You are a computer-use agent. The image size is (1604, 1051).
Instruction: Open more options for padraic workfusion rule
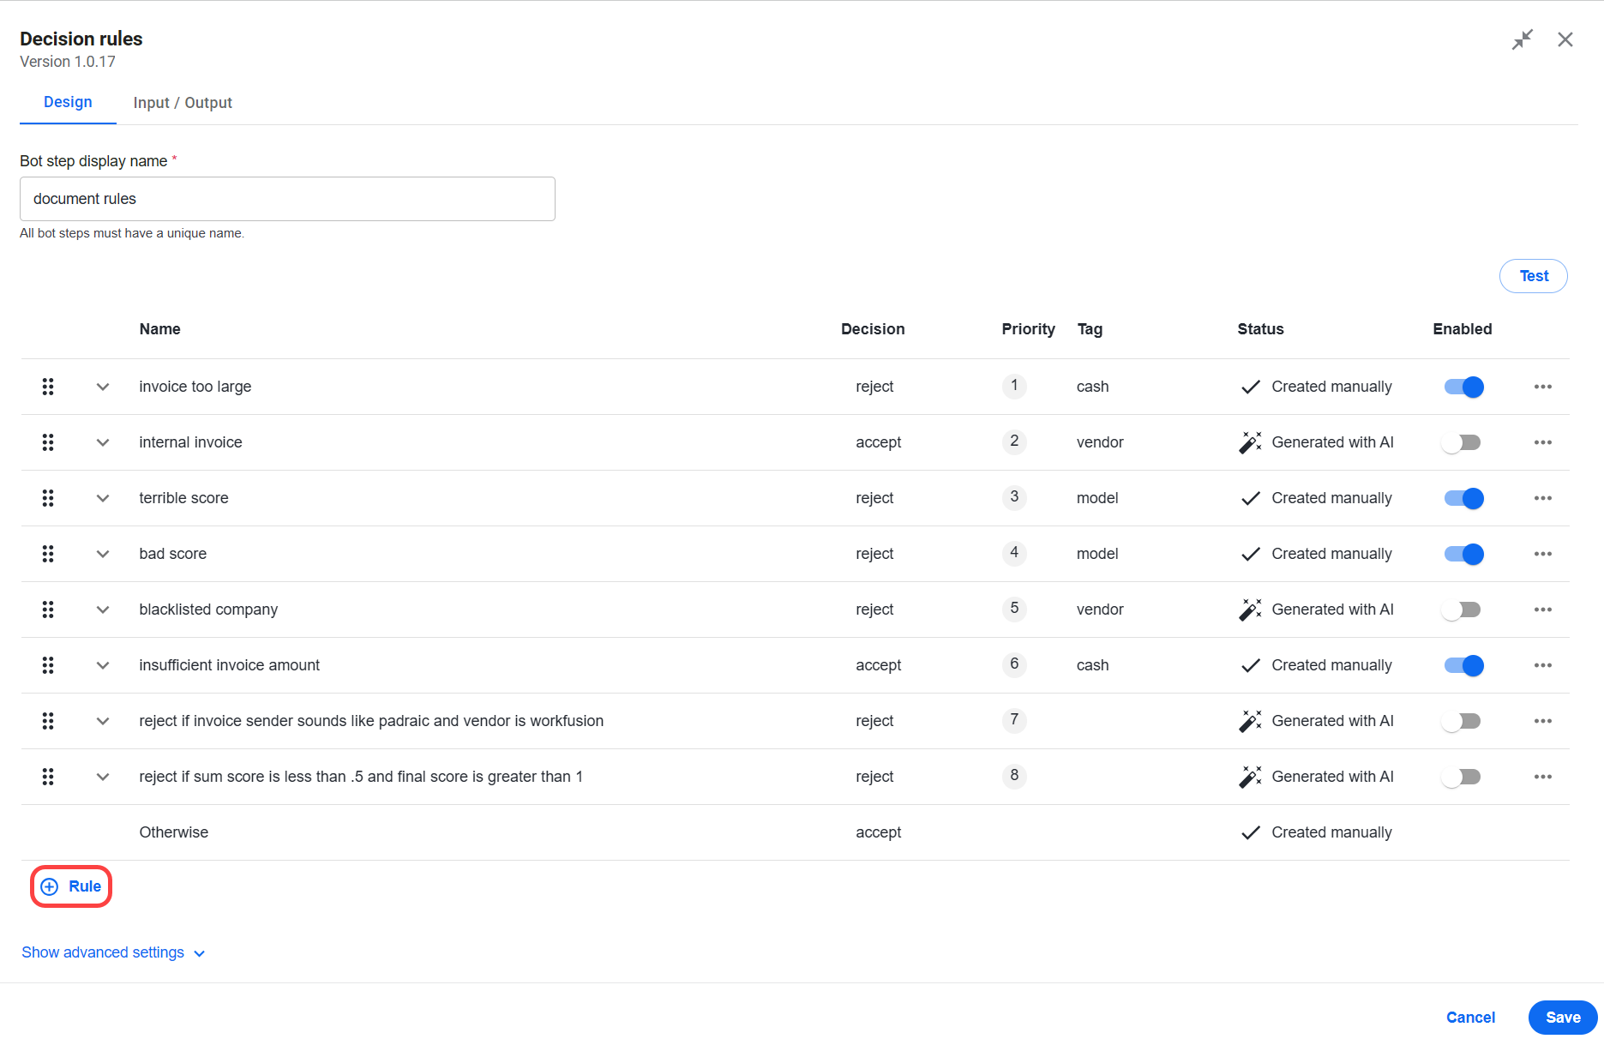tap(1543, 721)
